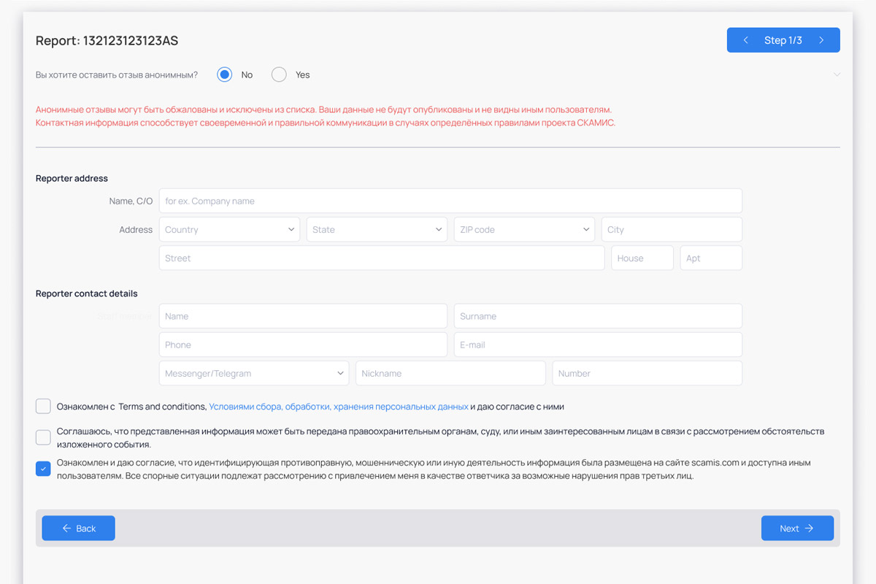The width and height of the screenshot is (876, 584).
Task: Focus the Street input field
Action: click(381, 258)
